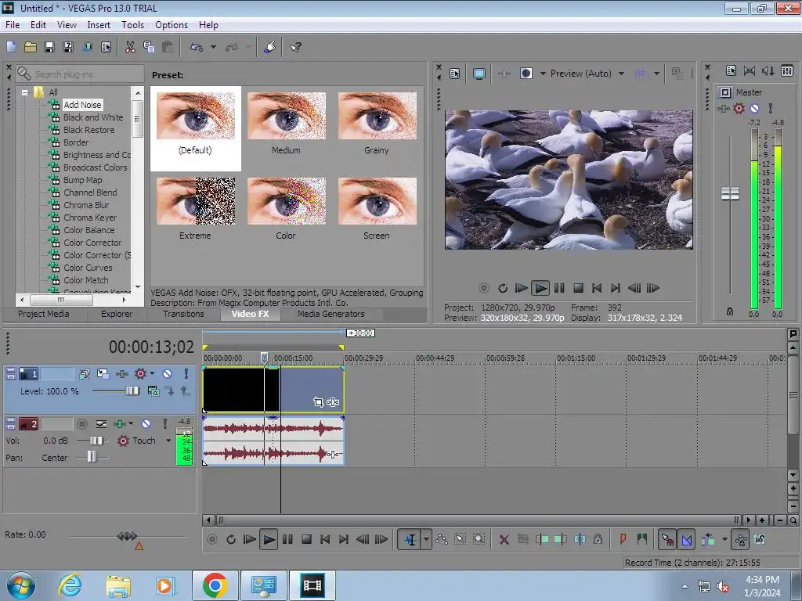Screen dimensions: 802x601
Task: Open the Event Pan/Crop icon on video clip
Action: [318, 401]
